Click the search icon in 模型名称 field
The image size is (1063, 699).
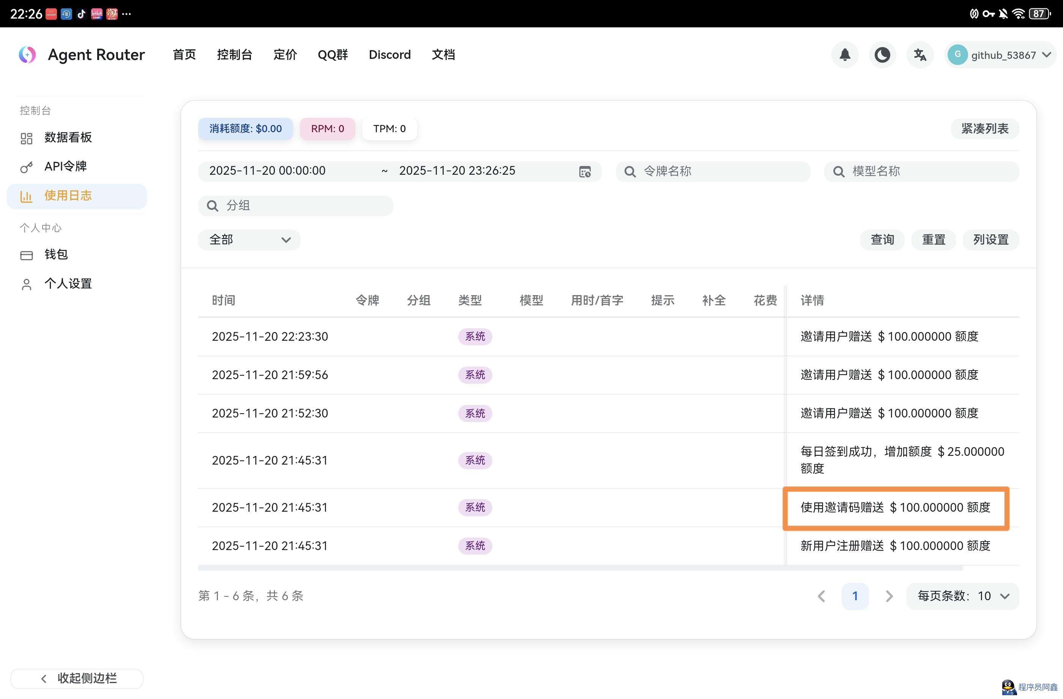839,171
